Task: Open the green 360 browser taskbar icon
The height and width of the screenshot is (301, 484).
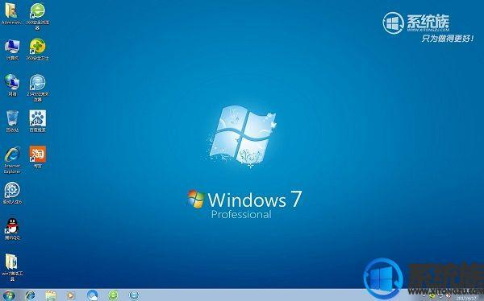Action: 113,295
